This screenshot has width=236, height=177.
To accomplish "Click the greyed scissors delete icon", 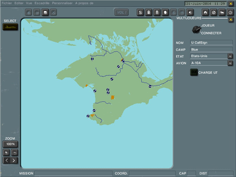I will 54,12.
